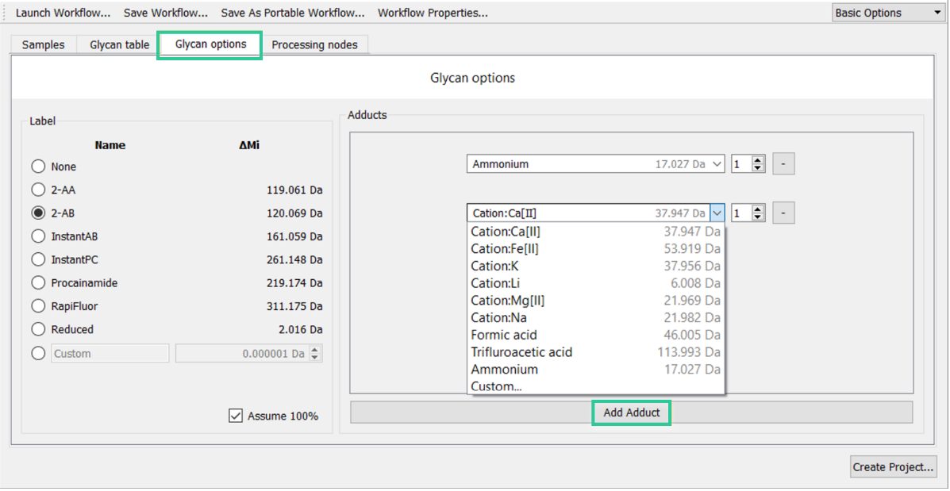Choose InstantAB label radio button
The image size is (950, 491).
pyautogui.click(x=38, y=236)
